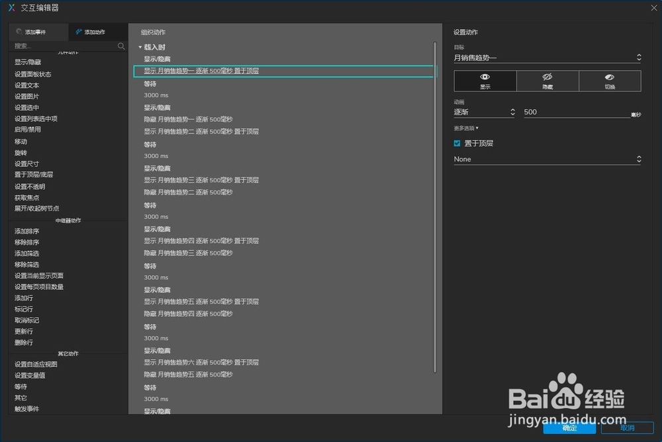Add the 设置图片 action
This screenshot has width=662, height=442.
click(26, 96)
